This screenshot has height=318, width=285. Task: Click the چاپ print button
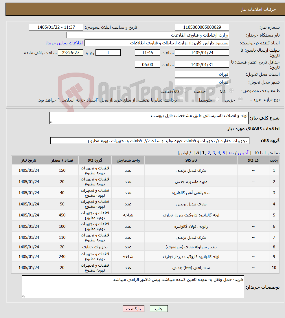tap(159, 309)
